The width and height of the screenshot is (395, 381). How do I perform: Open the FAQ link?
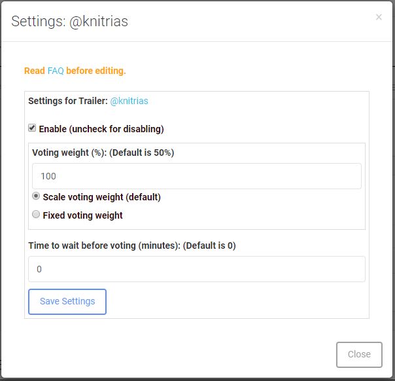pyautogui.click(x=56, y=71)
